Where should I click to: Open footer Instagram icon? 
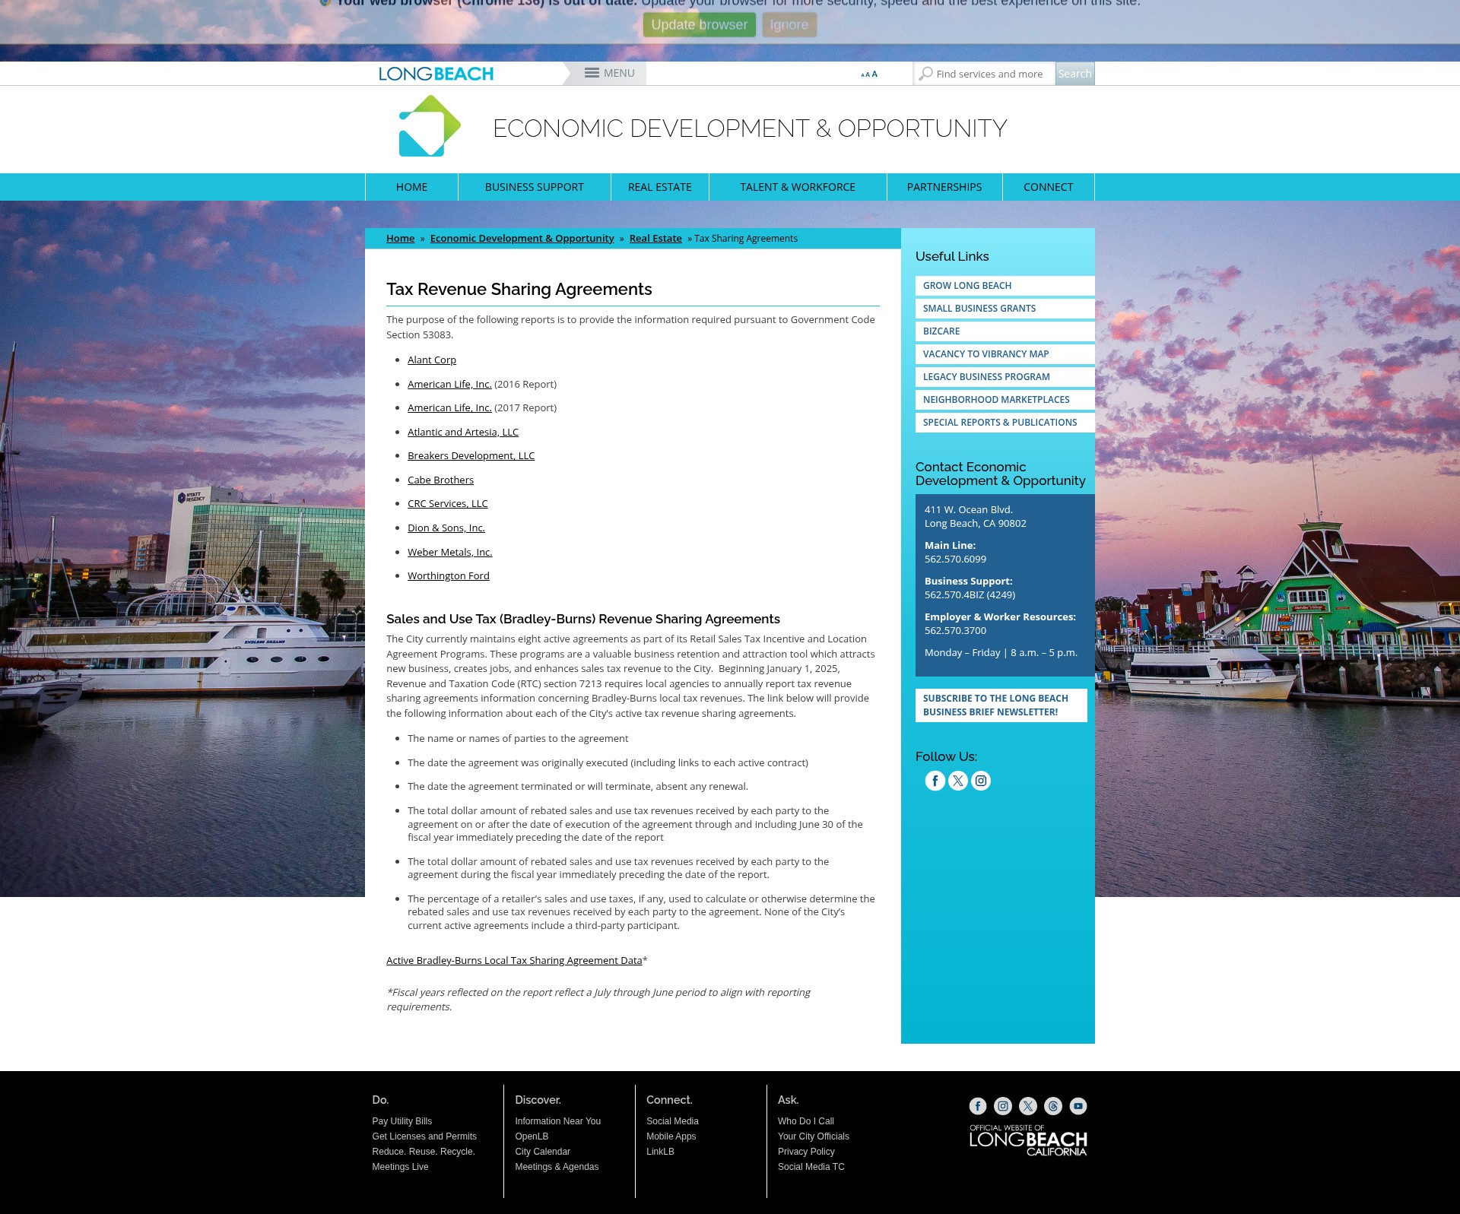pyautogui.click(x=1003, y=1106)
